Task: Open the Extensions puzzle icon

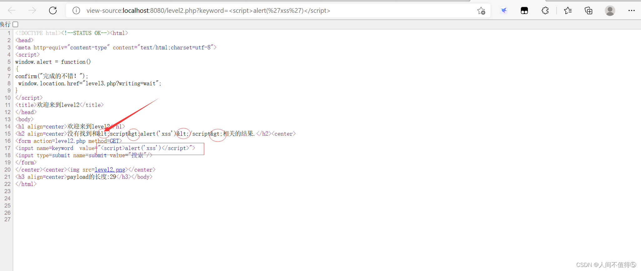Action: pyautogui.click(x=545, y=11)
